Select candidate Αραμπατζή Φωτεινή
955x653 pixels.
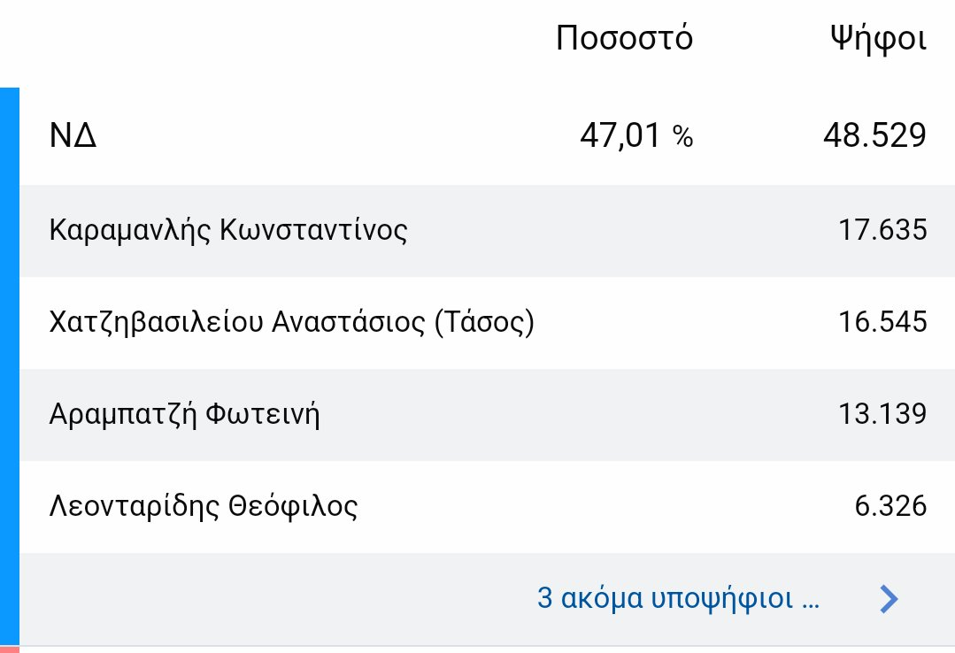tap(184, 414)
